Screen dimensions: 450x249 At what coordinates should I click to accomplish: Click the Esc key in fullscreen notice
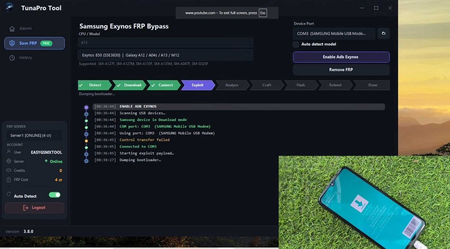(263, 13)
